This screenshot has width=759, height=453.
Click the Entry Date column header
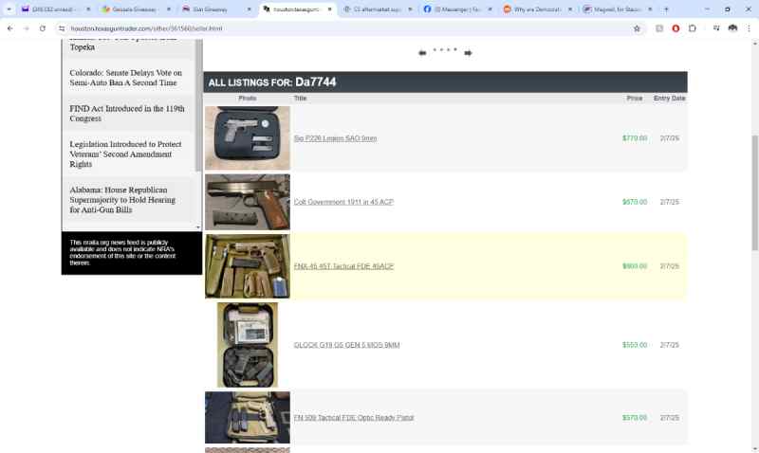tap(670, 99)
